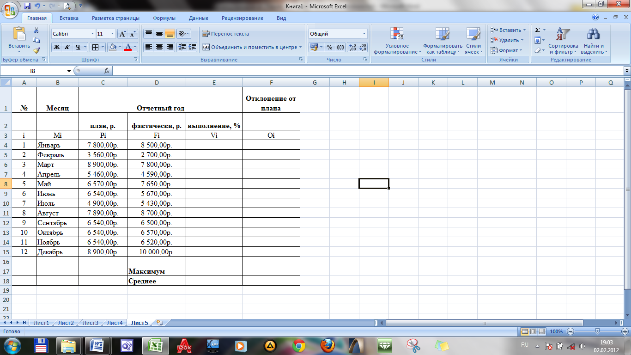Toggle Underline formatting (Ч)
Viewport: 631px width, 355px height.
78,47
